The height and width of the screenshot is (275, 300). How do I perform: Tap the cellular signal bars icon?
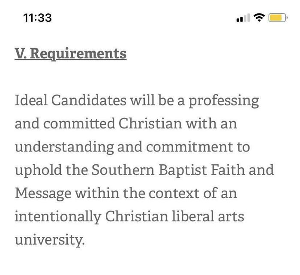[243, 18]
